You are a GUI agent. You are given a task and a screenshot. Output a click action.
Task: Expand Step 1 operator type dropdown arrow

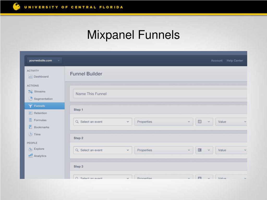[x=209, y=122]
